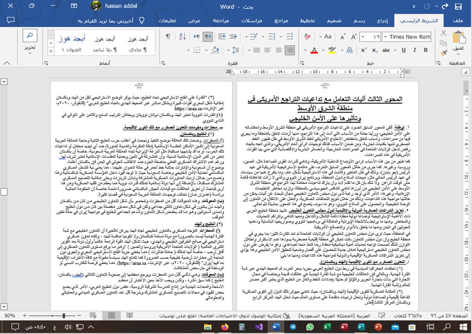The width and height of the screenshot is (472, 334).
Task: Apply Subscript formatting
Action: click(x=375, y=50)
